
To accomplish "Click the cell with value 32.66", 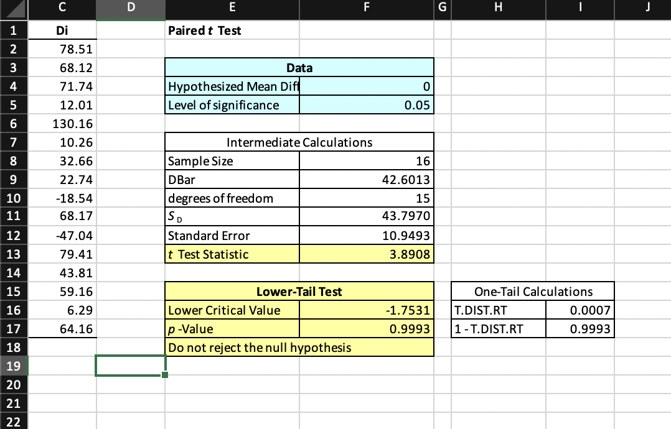I will coord(62,161).
